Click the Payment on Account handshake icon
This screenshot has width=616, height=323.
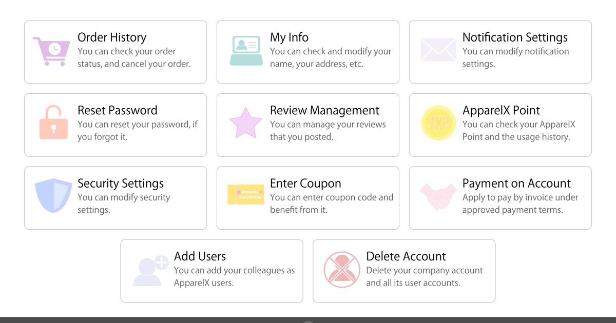click(438, 197)
